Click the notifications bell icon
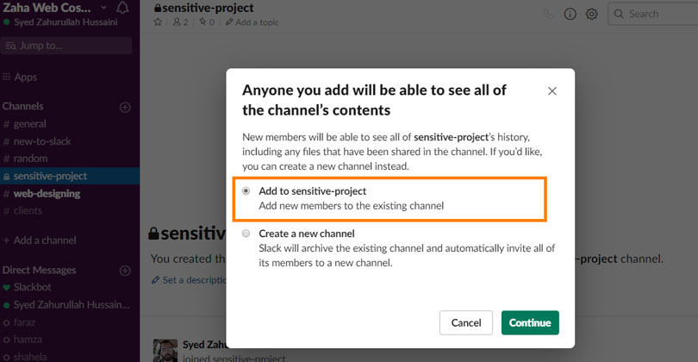Image resolution: width=698 pixels, height=362 pixels. point(122,9)
